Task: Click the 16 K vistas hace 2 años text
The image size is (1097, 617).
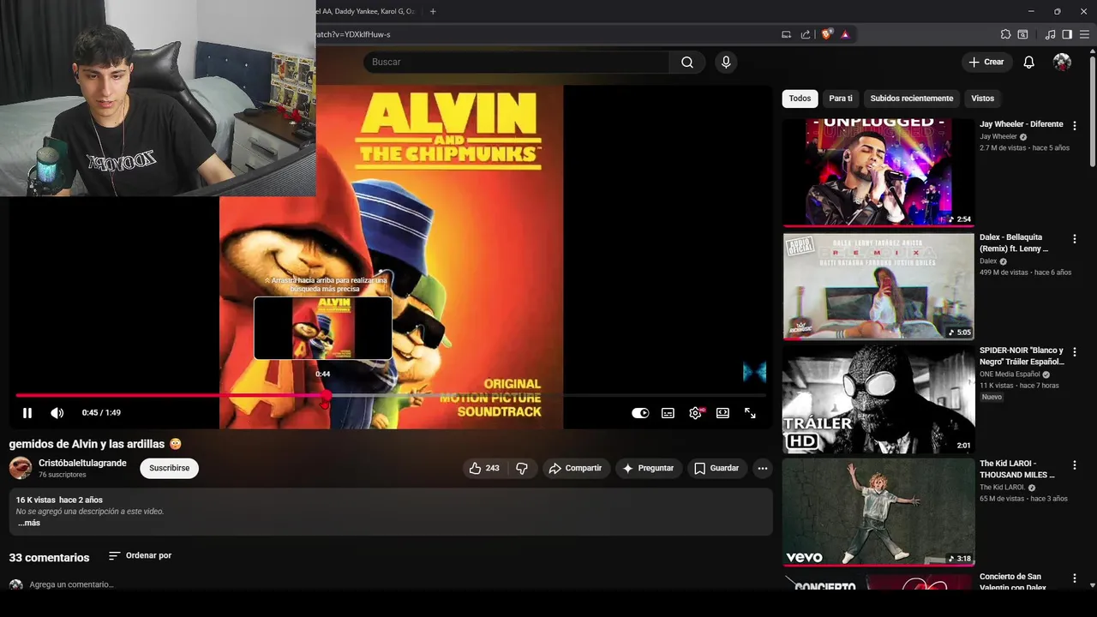Action: click(x=59, y=500)
